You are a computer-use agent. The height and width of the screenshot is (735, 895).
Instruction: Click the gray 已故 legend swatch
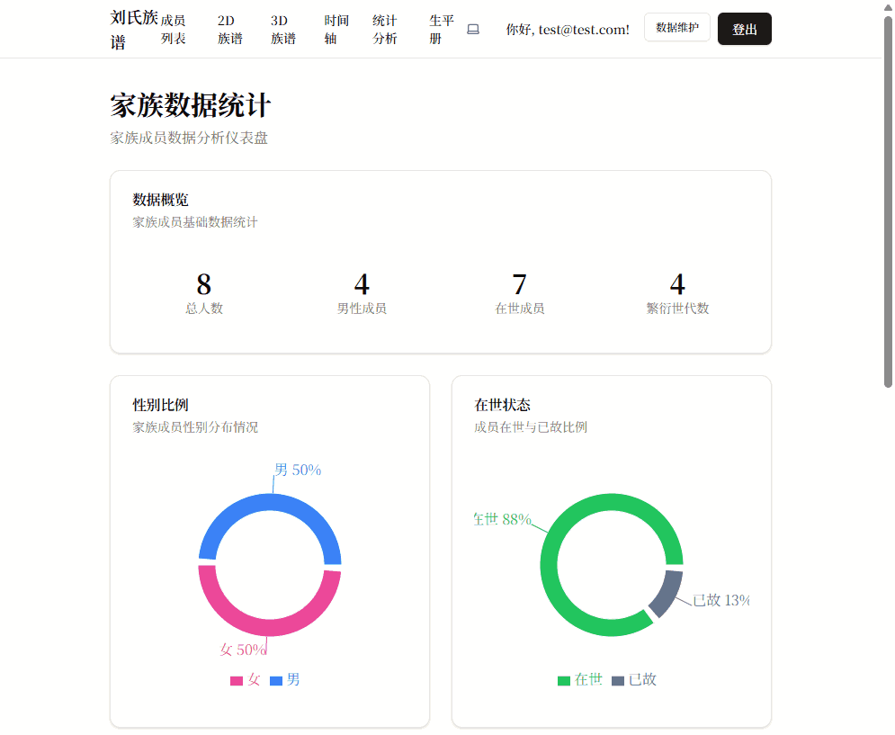tap(618, 681)
